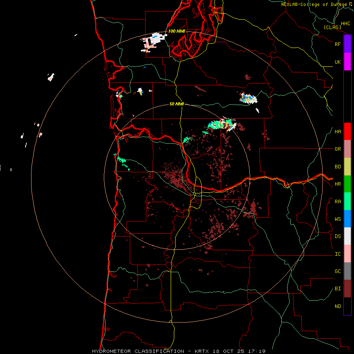Click the HR legend label
The width and height of the screenshot is (354, 354).
(x=337, y=184)
